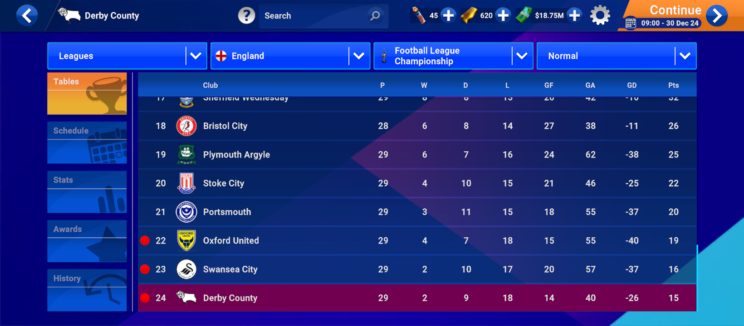The height and width of the screenshot is (326, 744).
Task: Switch to the Schedule tab
Action: point(87,143)
